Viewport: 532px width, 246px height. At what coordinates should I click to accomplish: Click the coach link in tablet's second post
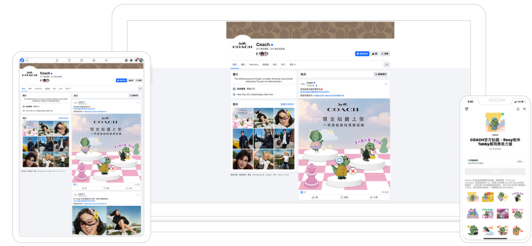pyautogui.click(x=96, y=204)
